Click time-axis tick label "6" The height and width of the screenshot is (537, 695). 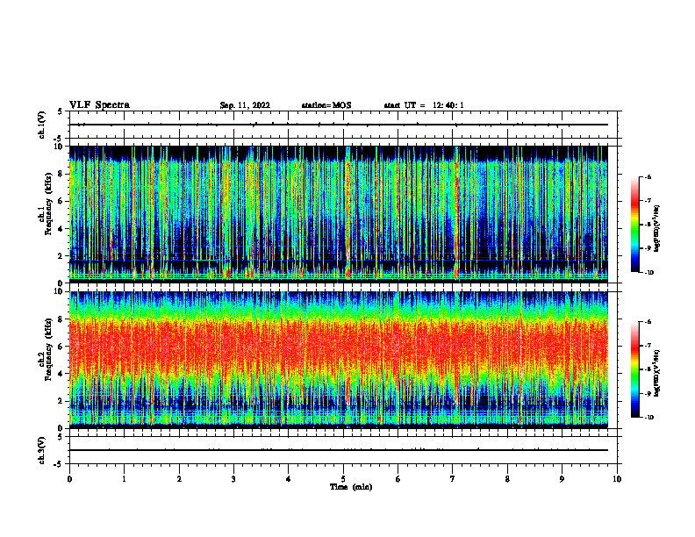(398, 479)
